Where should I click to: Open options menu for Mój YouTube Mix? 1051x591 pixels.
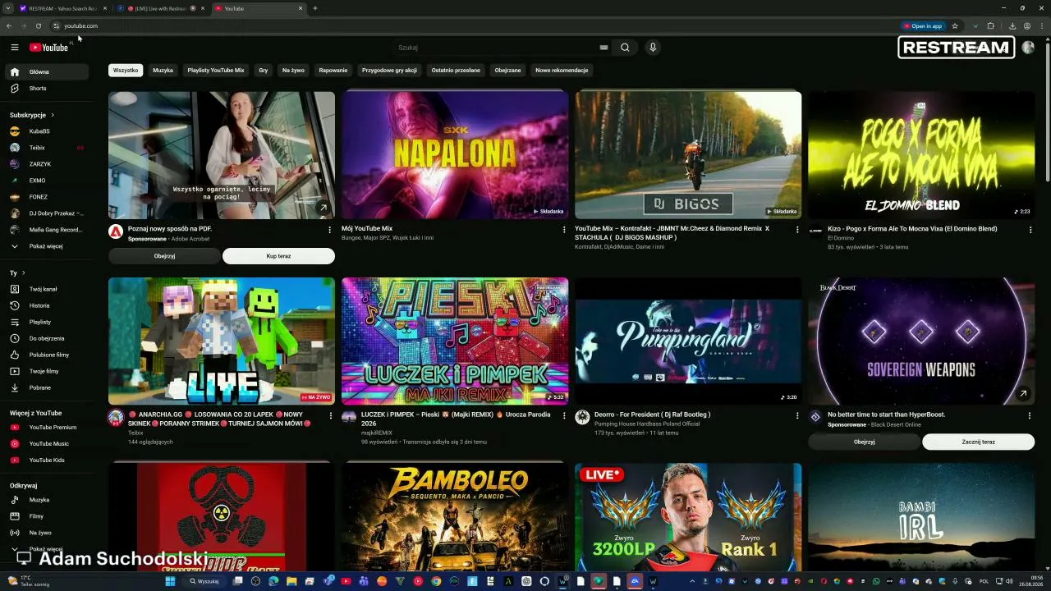click(x=564, y=230)
